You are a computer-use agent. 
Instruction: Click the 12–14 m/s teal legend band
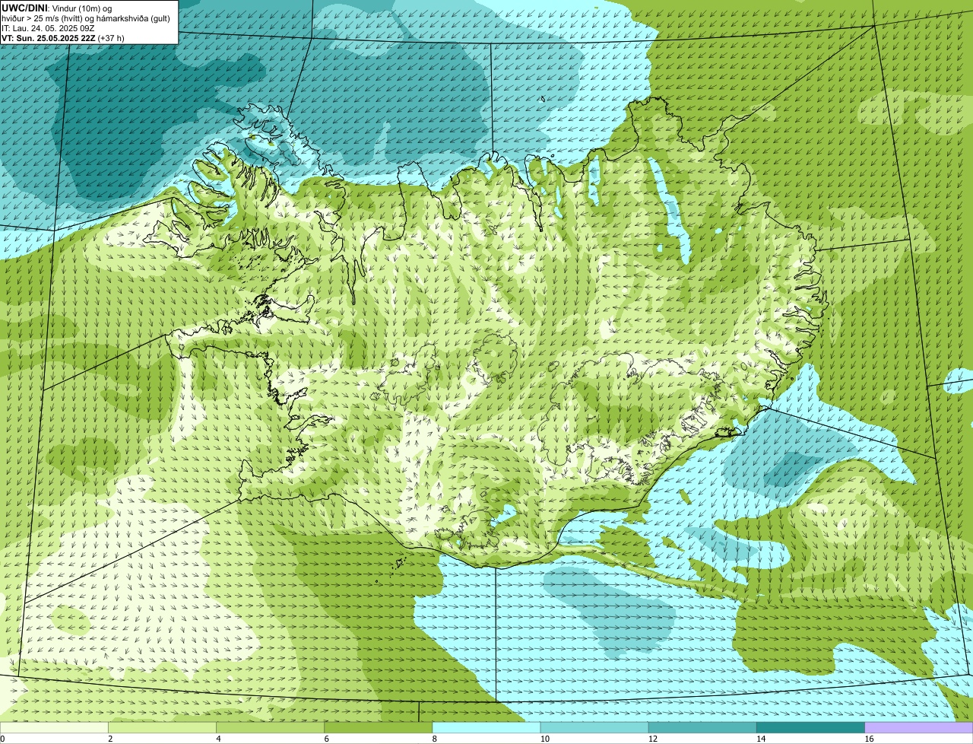click(x=703, y=727)
